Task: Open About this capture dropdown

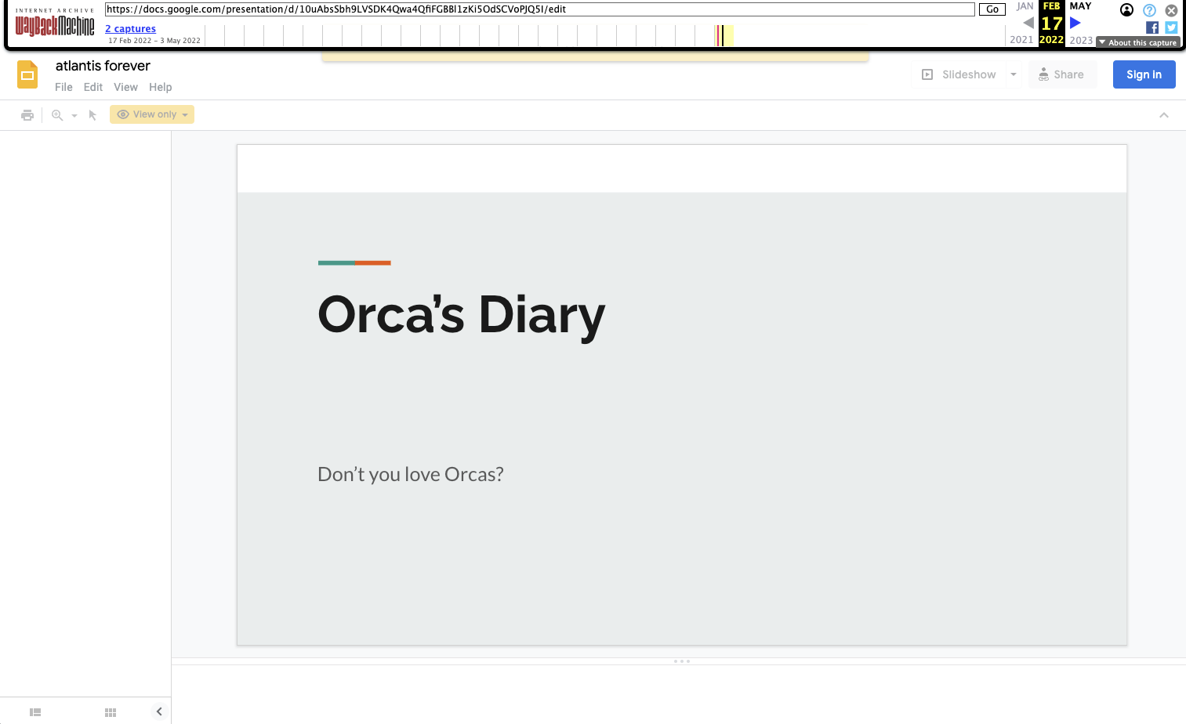Action: [1138, 42]
